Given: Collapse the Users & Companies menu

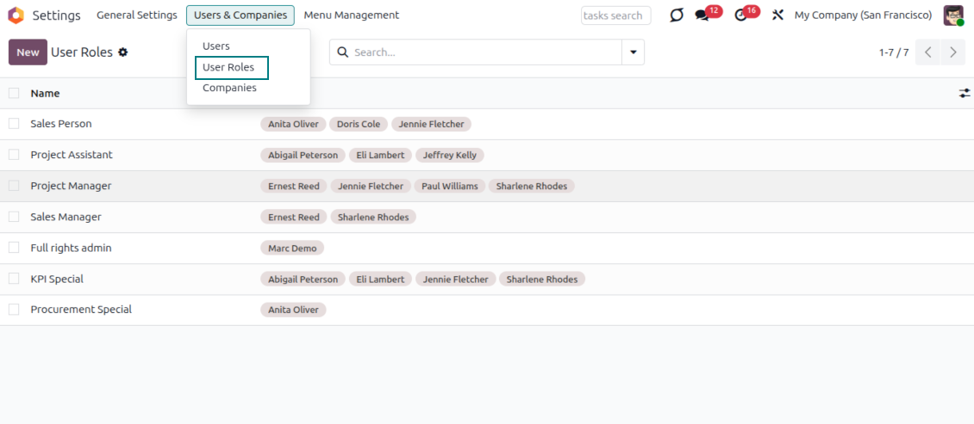Looking at the screenshot, I should [x=240, y=15].
